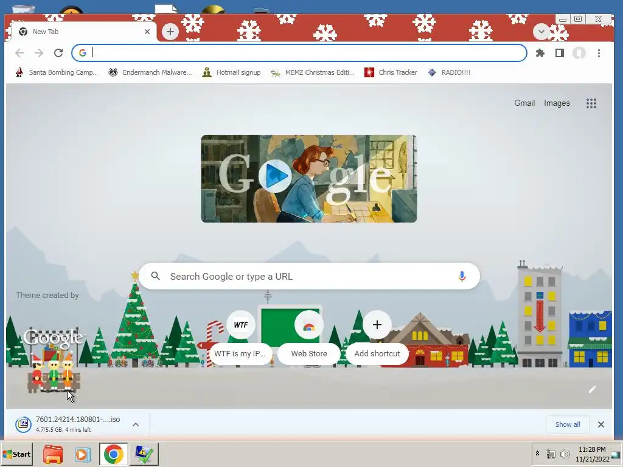
Task: Open the Santa Bombing Camp bookmark
Action: click(57, 72)
